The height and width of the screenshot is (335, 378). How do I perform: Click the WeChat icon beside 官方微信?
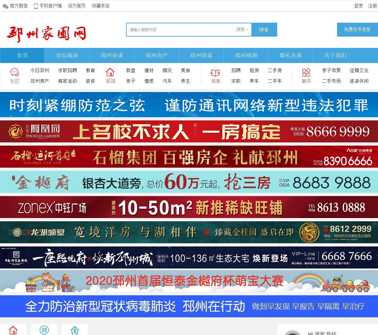[x=5, y=6]
